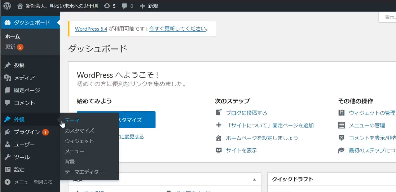Click the WordPress 5.4 link
Viewport: 396px width, 192px height.
[91, 29]
